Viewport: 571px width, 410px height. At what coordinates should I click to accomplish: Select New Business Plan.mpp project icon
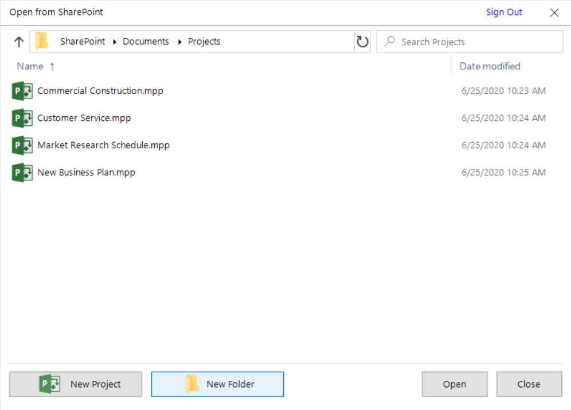coord(22,172)
